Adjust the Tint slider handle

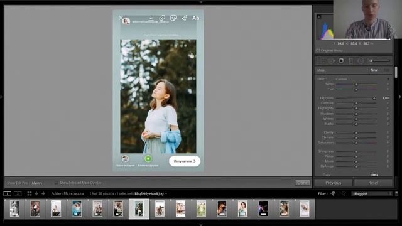tap(356, 89)
